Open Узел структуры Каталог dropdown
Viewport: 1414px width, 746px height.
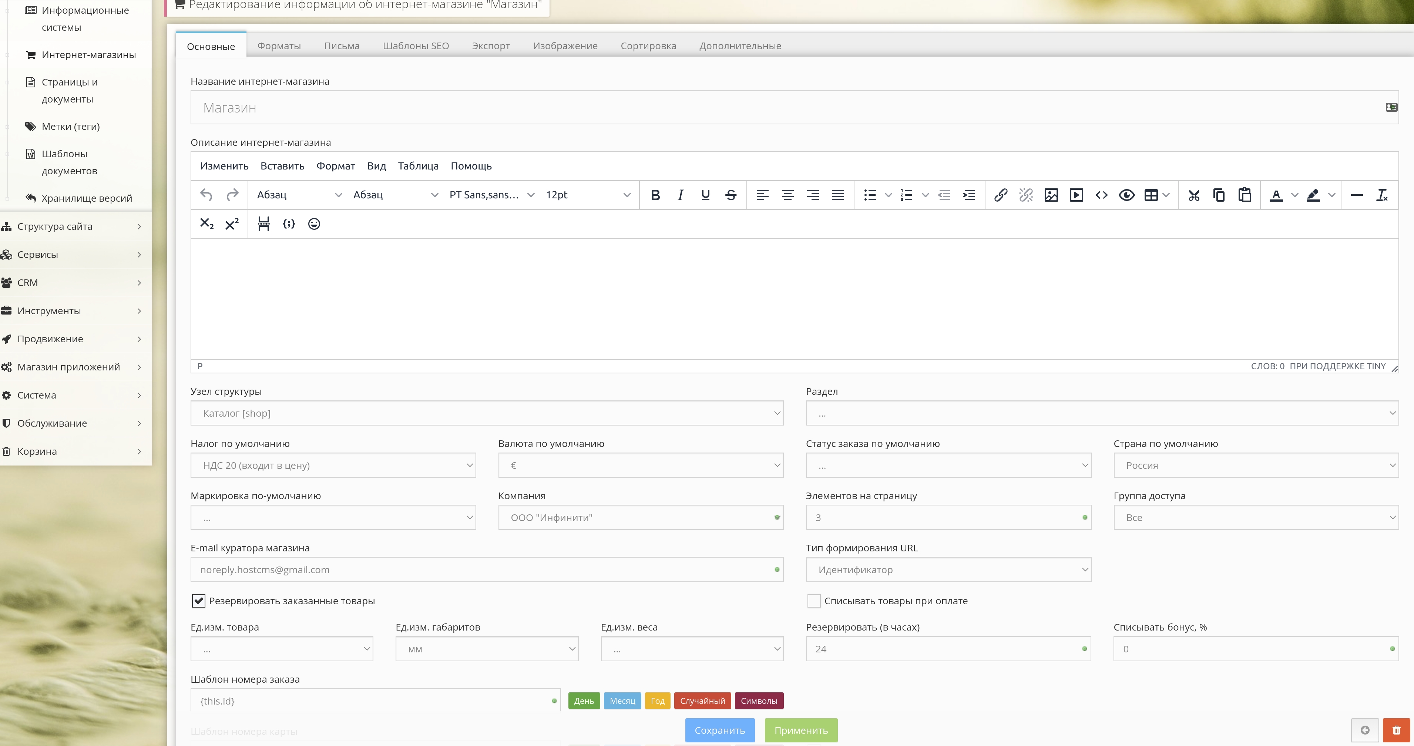pyautogui.click(x=487, y=413)
